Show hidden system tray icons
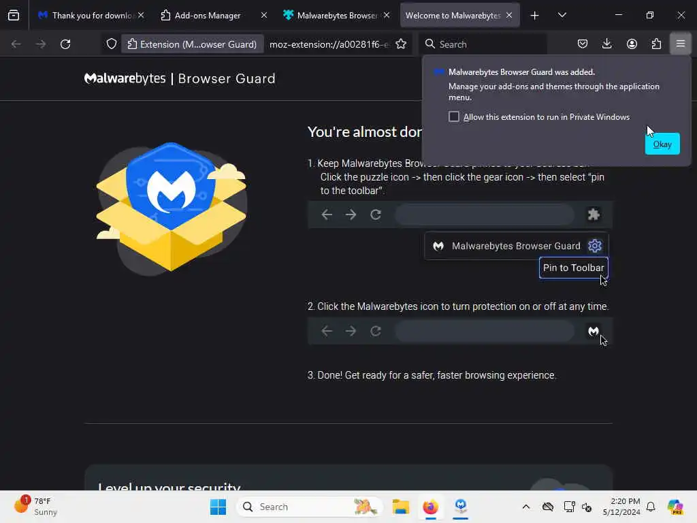This screenshot has height=523, width=697. click(526, 507)
